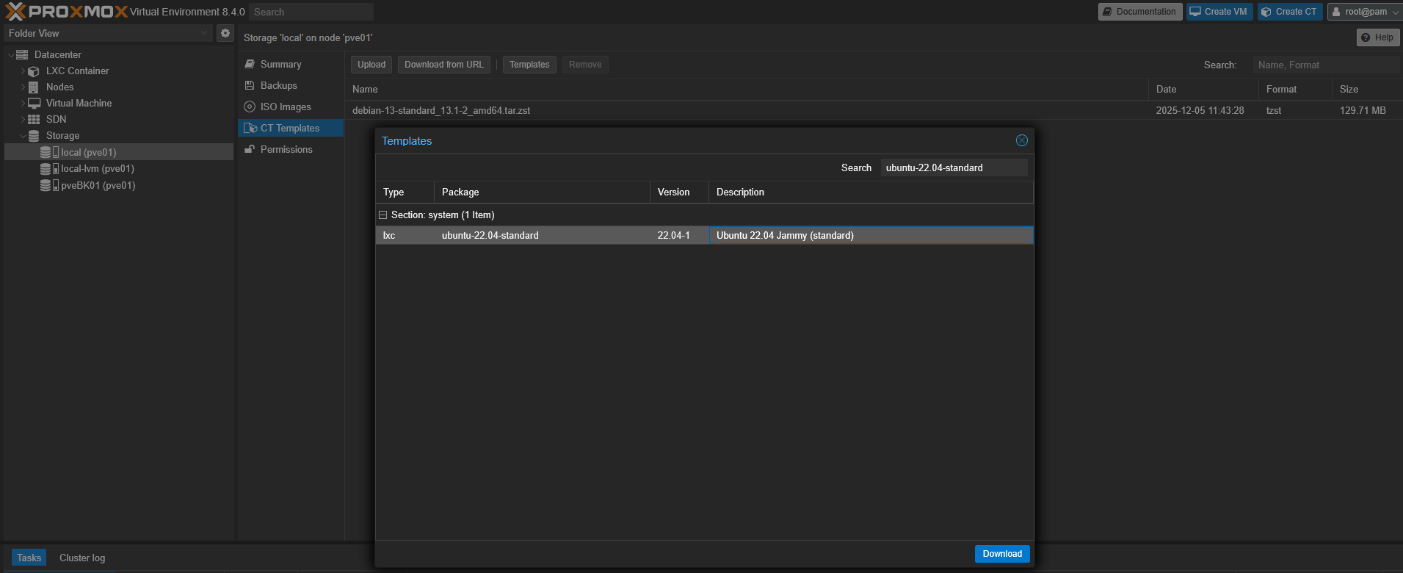Open the Summary panel

click(x=280, y=65)
